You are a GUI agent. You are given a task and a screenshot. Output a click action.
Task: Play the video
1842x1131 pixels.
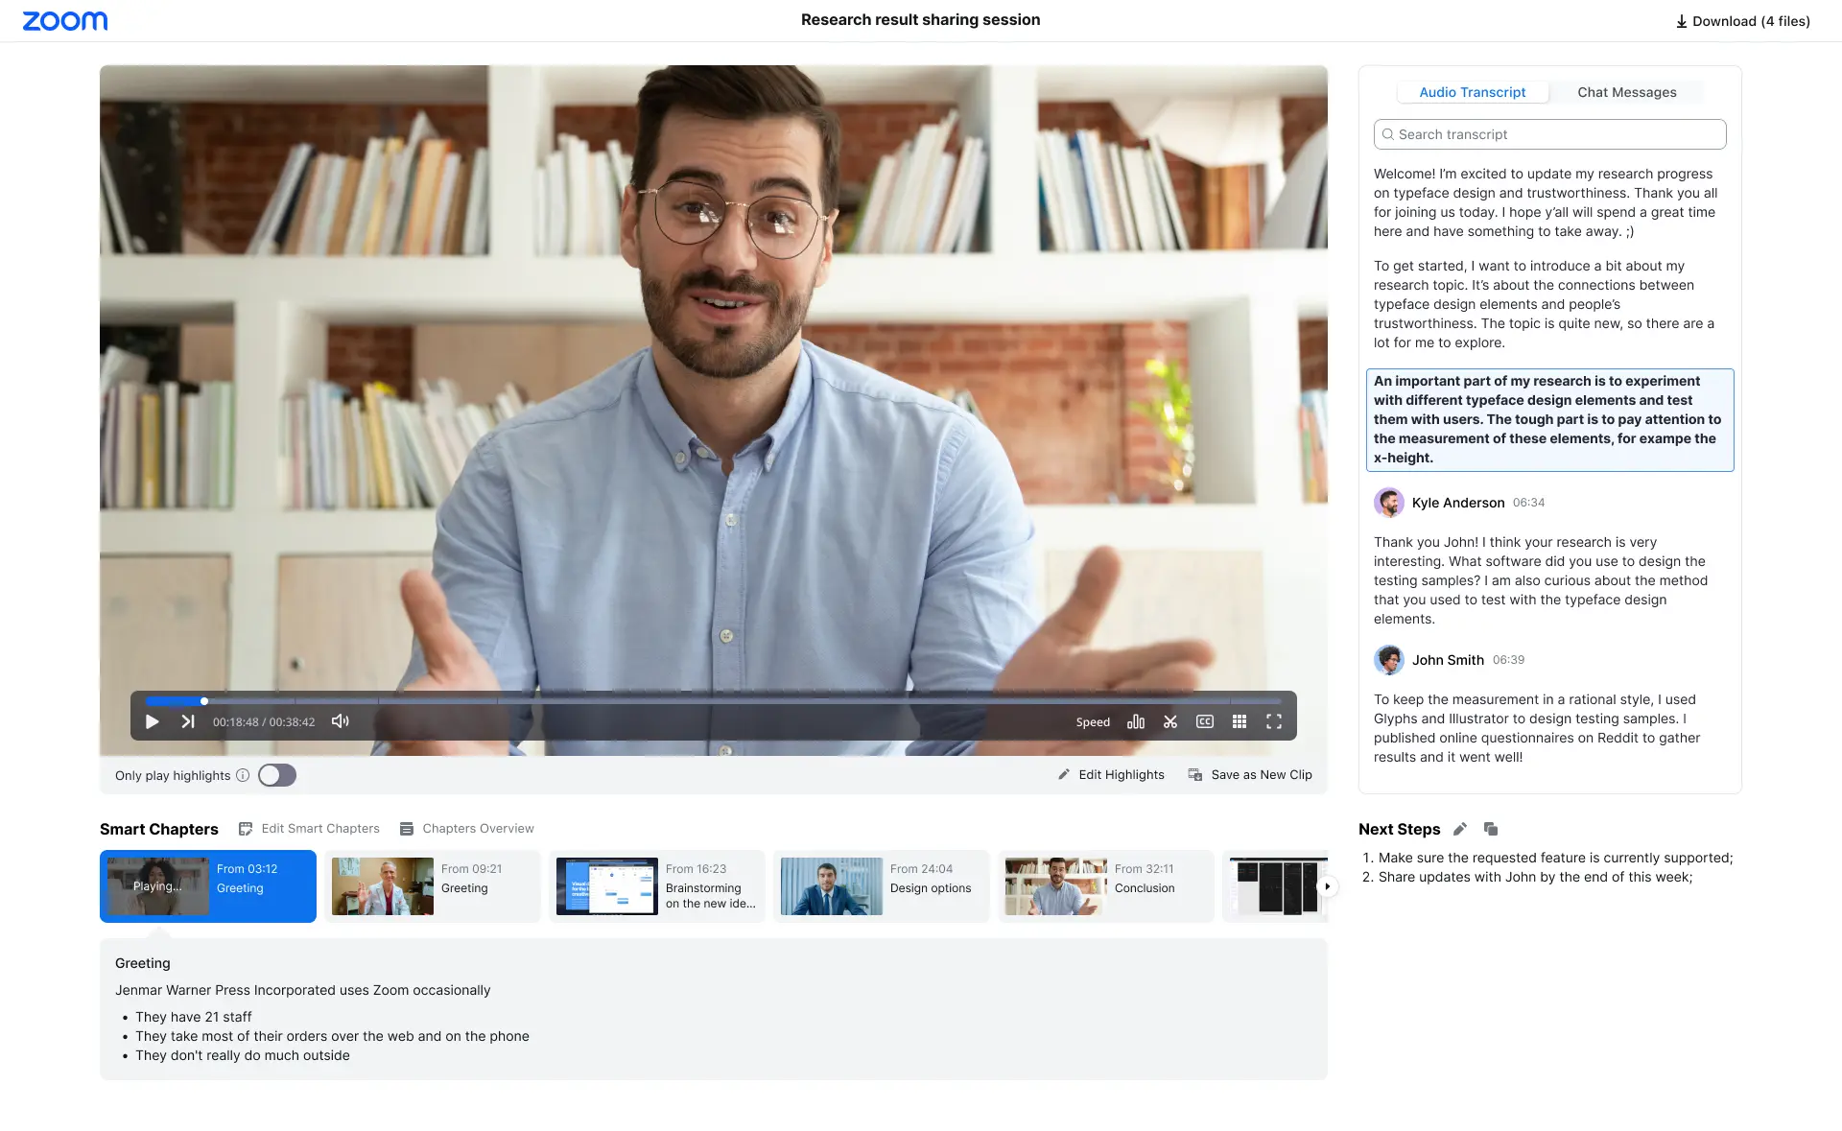pos(152,721)
